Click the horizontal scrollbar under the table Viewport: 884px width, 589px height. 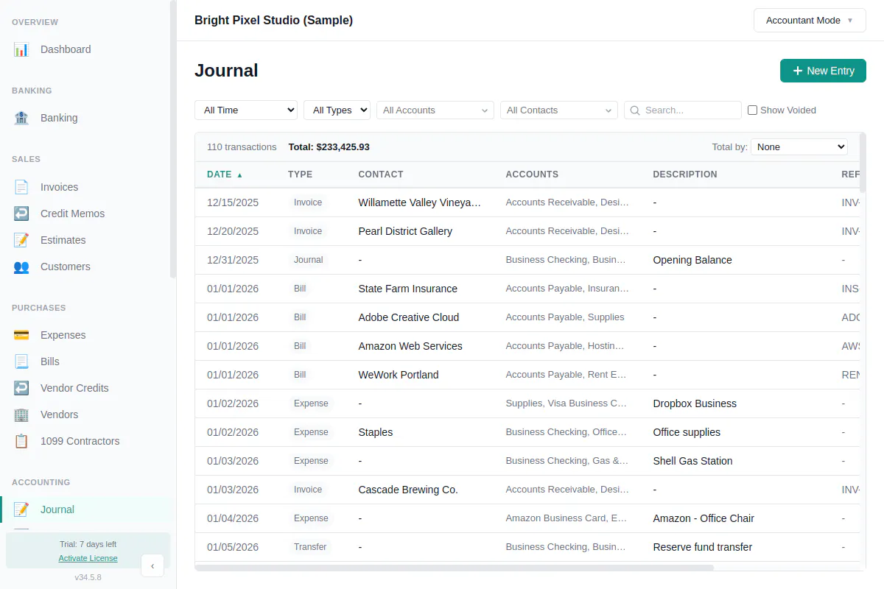coord(455,568)
